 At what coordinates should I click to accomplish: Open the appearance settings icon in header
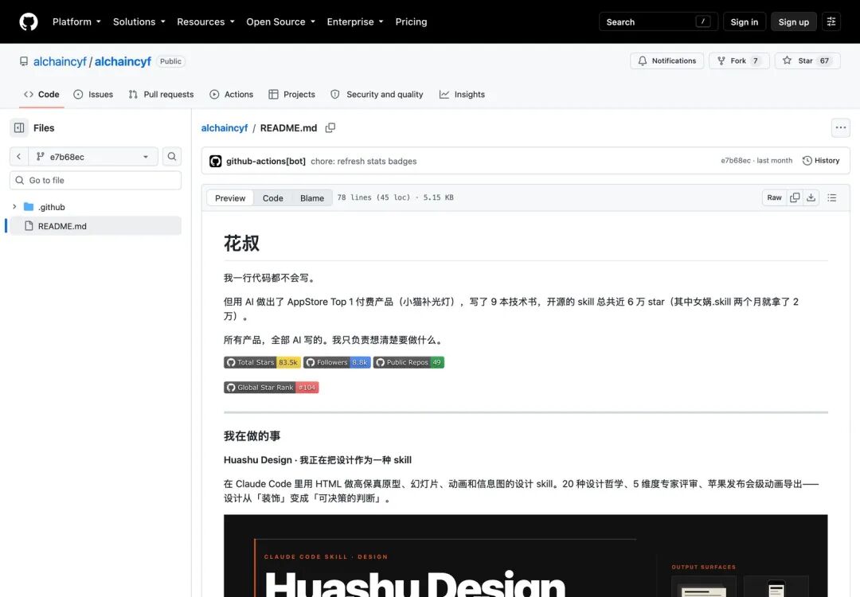[831, 22]
